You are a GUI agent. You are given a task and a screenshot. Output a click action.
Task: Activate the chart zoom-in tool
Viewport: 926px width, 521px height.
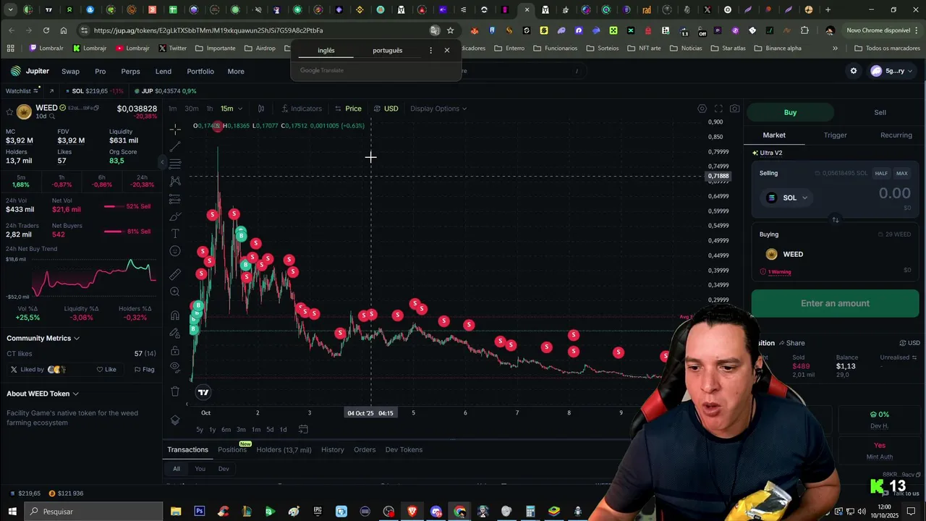point(175,292)
